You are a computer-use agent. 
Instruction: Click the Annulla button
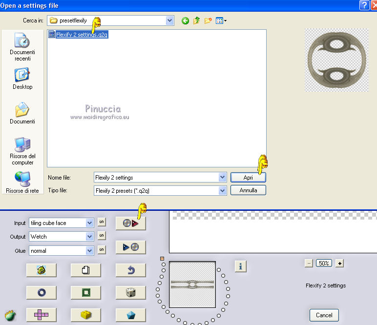click(248, 190)
